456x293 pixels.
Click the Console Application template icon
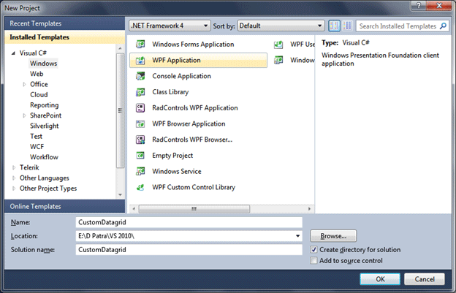pos(140,76)
